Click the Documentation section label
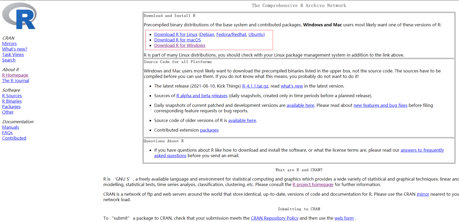459x222 pixels. pyautogui.click(x=18, y=122)
